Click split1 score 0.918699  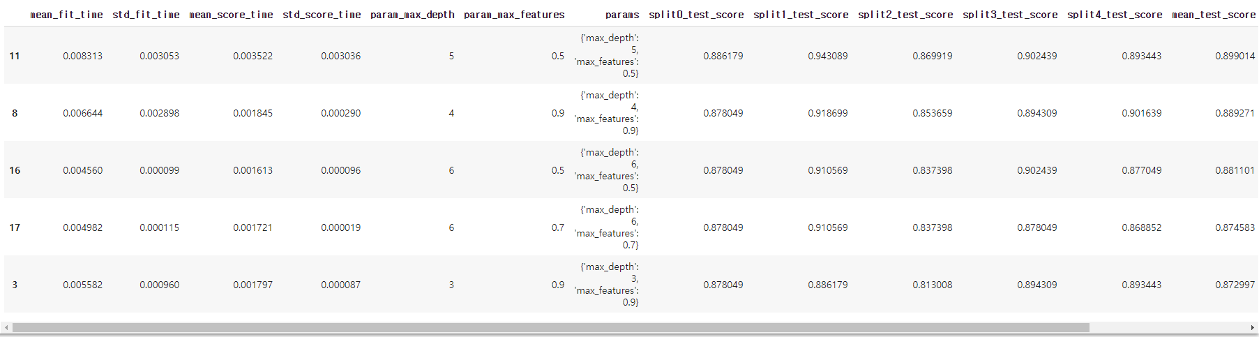click(828, 113)
